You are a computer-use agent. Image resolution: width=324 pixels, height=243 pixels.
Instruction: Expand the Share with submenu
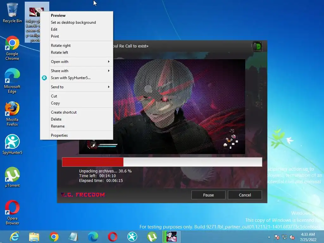point(77,71)
